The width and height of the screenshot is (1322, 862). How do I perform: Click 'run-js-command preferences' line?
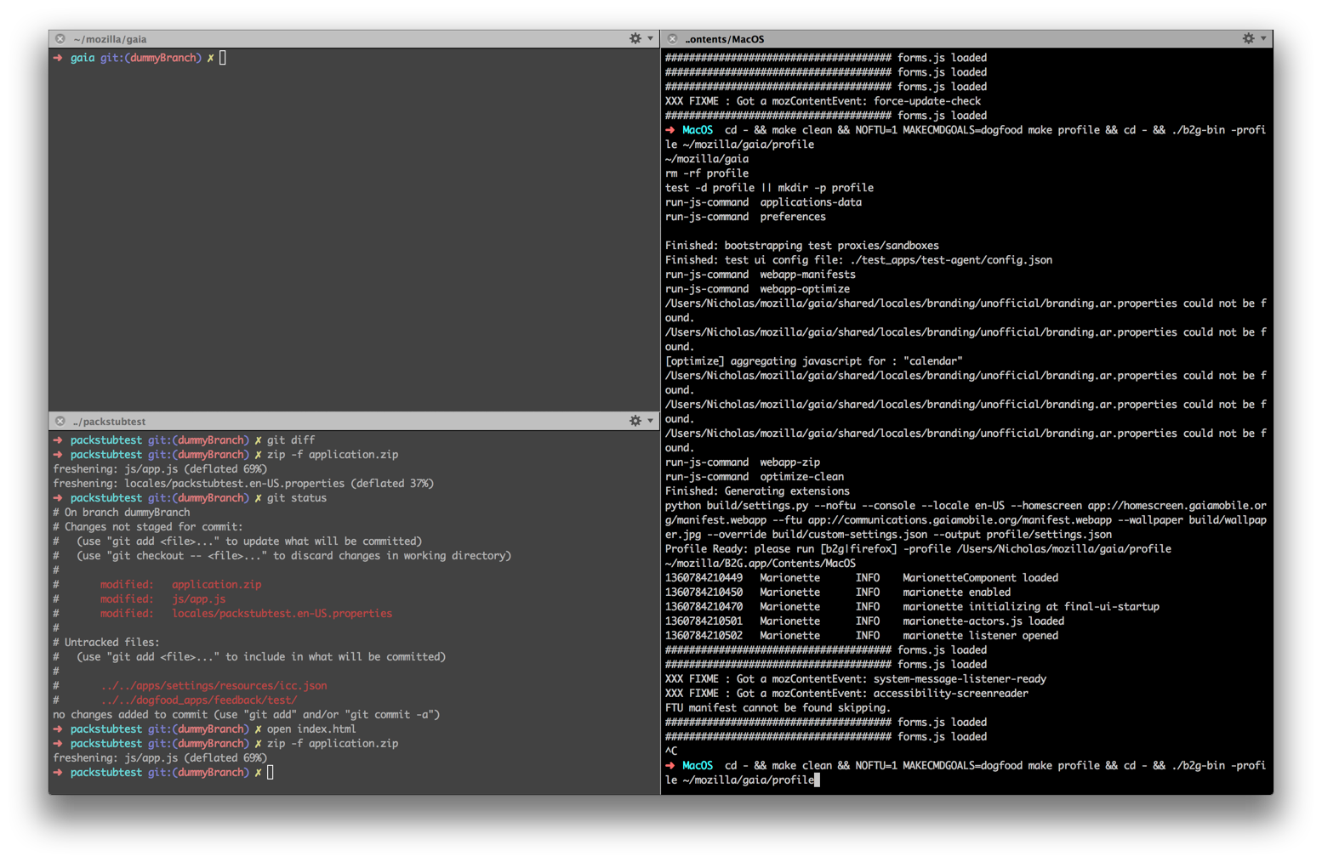(745, 217)
